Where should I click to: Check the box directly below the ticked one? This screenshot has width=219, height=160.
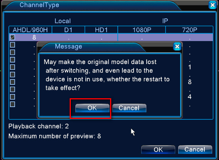(x=12, y=45)
